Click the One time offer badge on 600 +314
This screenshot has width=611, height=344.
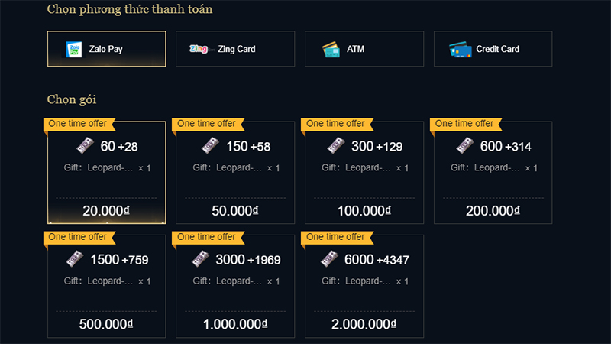click(x=466, y=124)
